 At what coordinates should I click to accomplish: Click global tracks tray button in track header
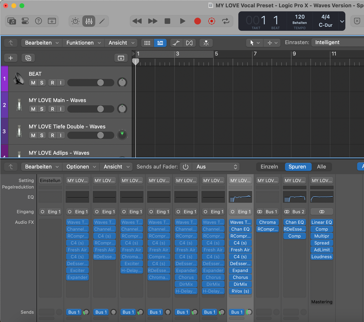(121, 58)
